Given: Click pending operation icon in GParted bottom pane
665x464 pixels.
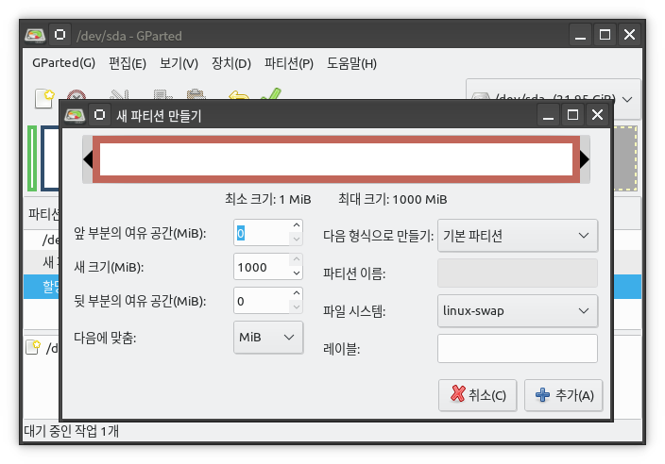Looking at the screenshot, I should click(33, 347).
